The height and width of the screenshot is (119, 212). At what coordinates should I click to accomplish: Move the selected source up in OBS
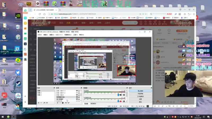coord(66,103)
